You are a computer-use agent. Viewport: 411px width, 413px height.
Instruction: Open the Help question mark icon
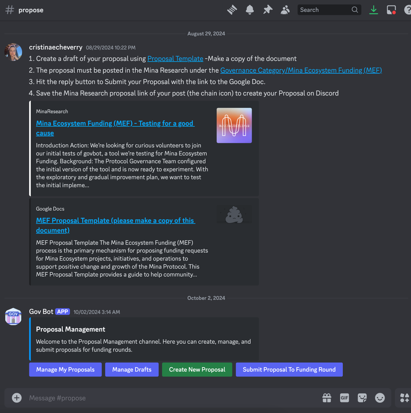[x=408, y=10]
